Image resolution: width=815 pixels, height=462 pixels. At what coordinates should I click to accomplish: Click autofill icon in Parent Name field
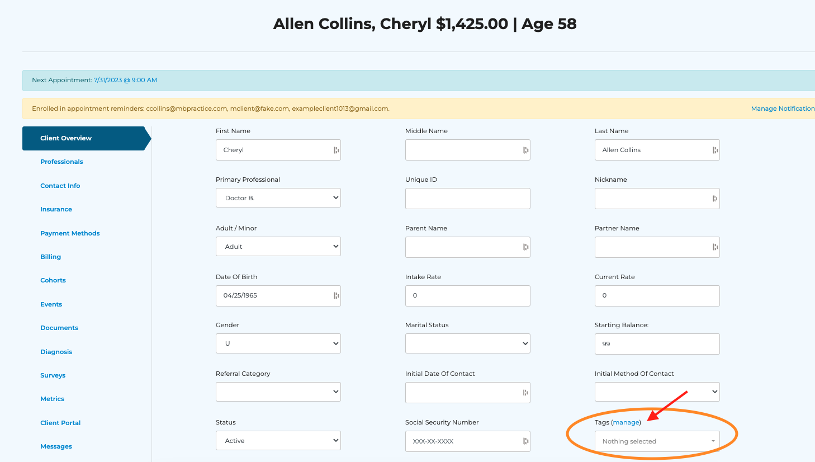click(x=525, y=247)
